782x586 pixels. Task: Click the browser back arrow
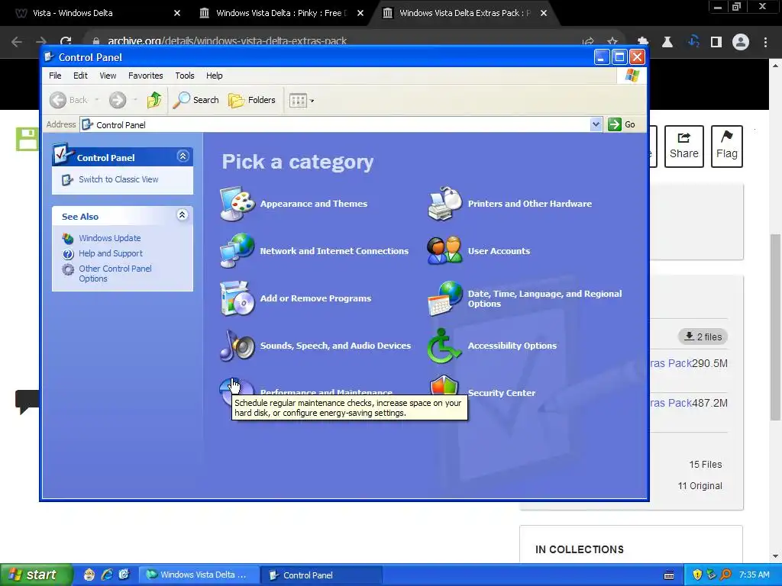point(17,41)
